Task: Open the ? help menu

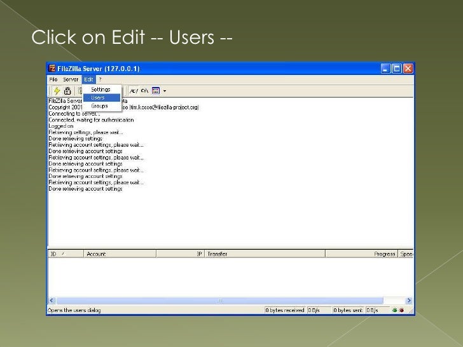Action: pyautogui.click(x=99, y=79)
